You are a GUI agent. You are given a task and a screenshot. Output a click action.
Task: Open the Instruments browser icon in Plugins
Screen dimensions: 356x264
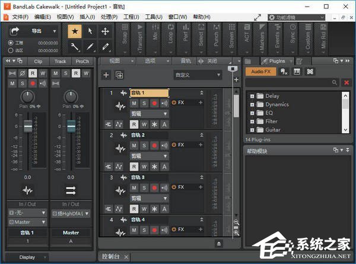297,72
